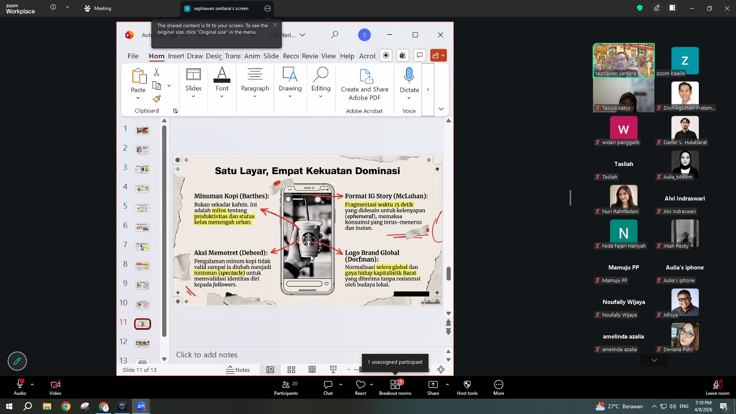Open Zoom meeting information icon

(53, 7)
